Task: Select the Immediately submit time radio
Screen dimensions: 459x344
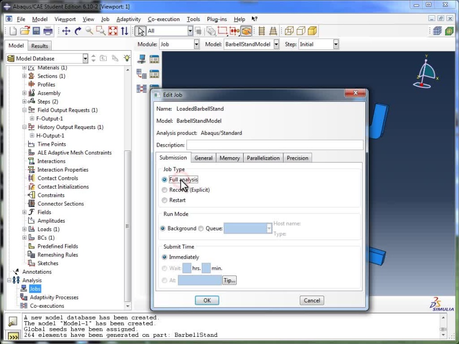Action: (164, 257)
